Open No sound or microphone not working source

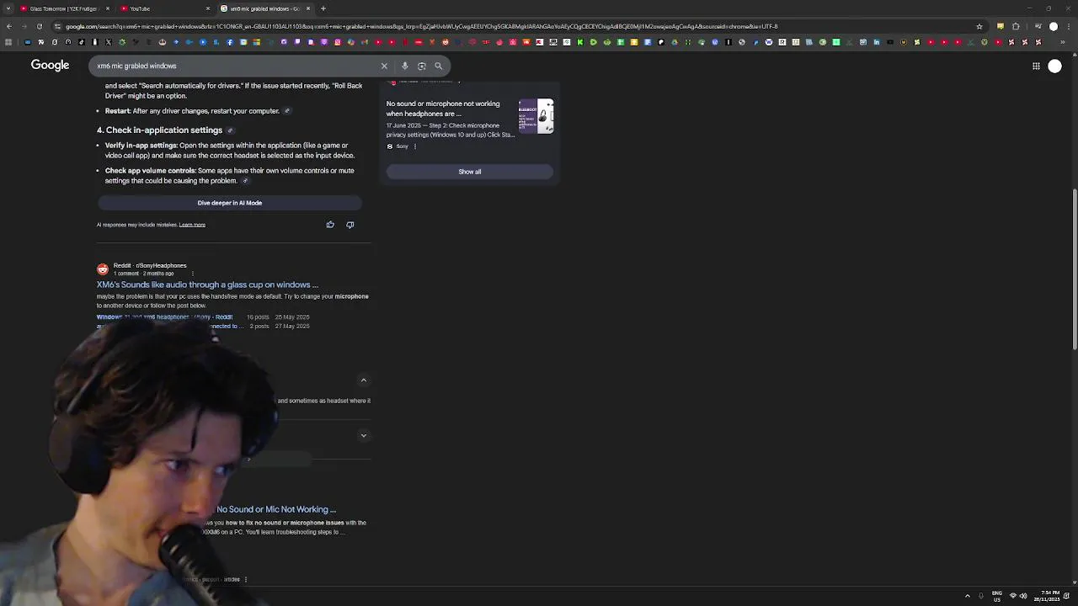pos(443,109)
